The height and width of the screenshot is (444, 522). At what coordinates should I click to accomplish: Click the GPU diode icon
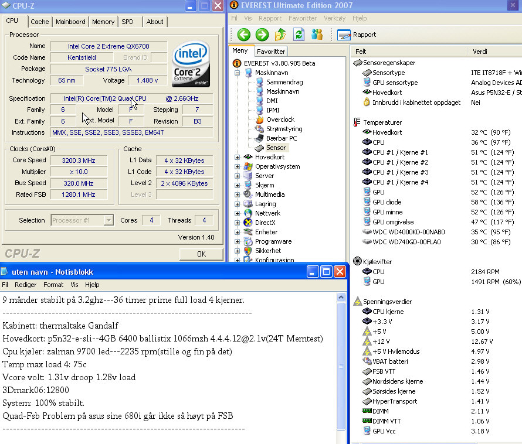367,201
